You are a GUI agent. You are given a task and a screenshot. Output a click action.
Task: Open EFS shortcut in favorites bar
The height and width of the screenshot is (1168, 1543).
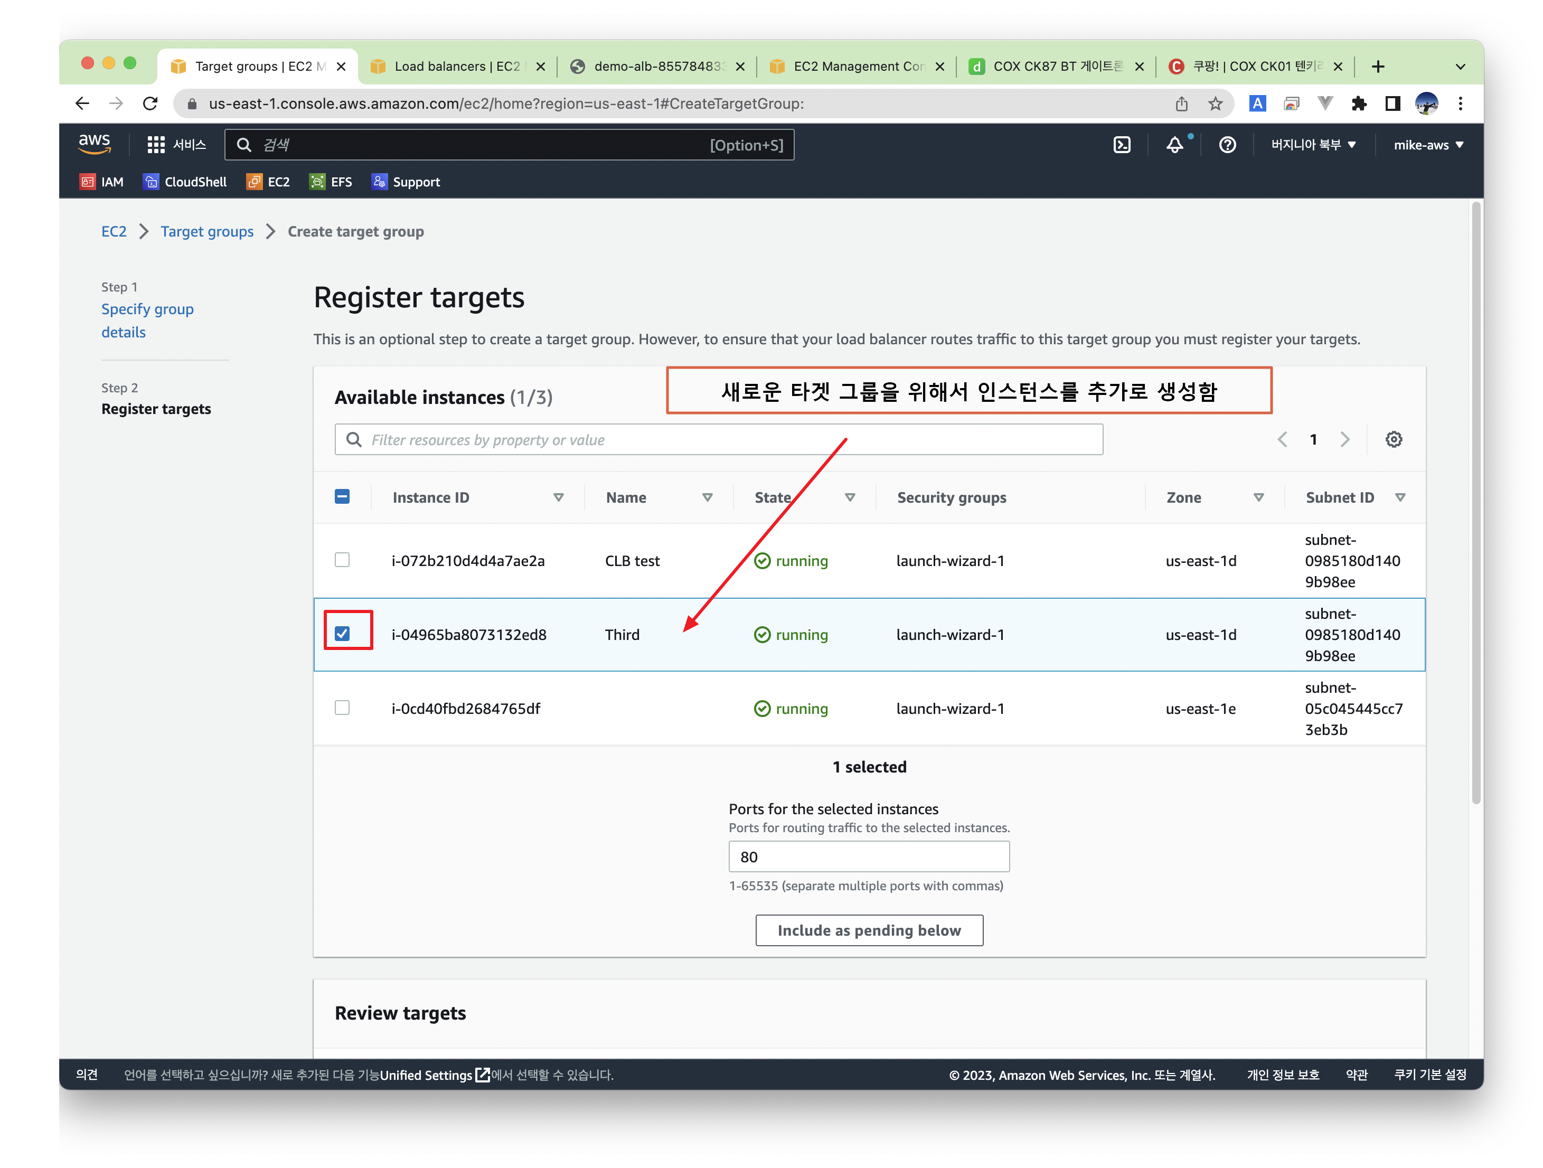point(331,182)
